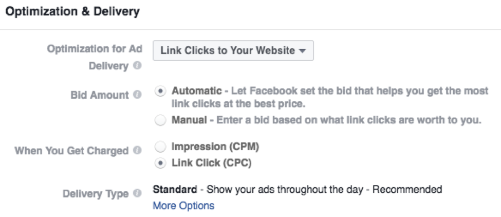Image resolution: width=501 pixels, height=217 pixels.
Task: Select the Link Click (CPC) radio button
Action: (160, 164)
